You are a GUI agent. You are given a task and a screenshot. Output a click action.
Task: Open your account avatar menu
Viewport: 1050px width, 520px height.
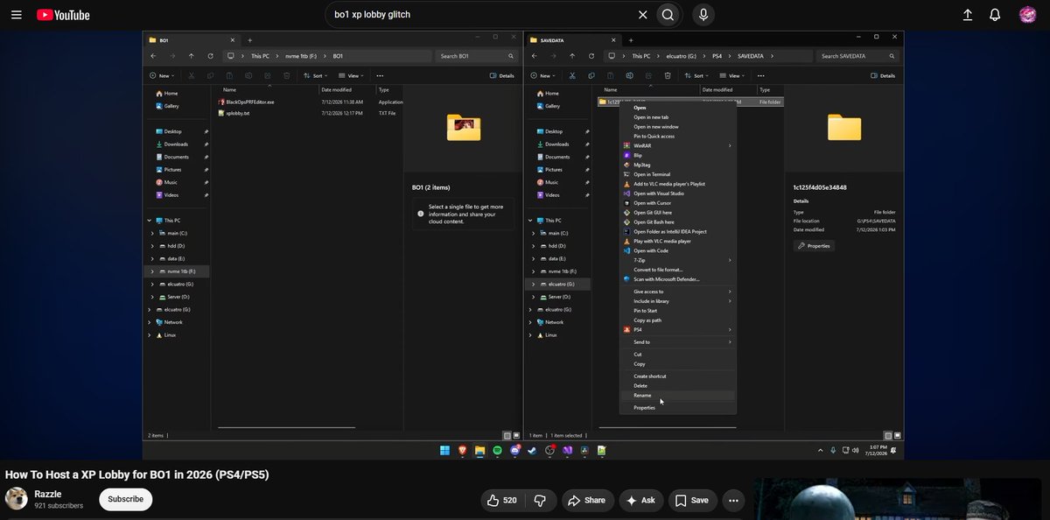pos(1027,15)
